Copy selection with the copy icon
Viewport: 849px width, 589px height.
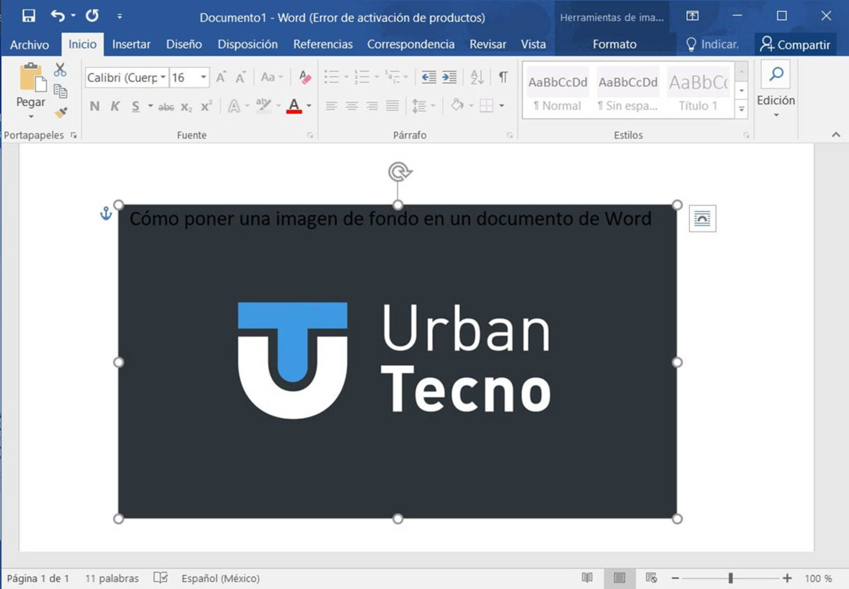coord(60,91)
